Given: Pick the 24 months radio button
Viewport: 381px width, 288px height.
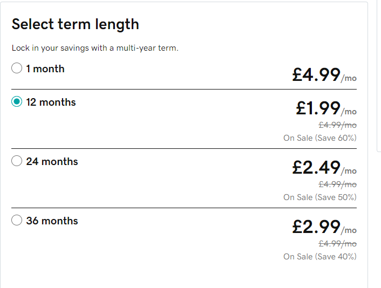Looking at the screenshot, I should [17, 161].
